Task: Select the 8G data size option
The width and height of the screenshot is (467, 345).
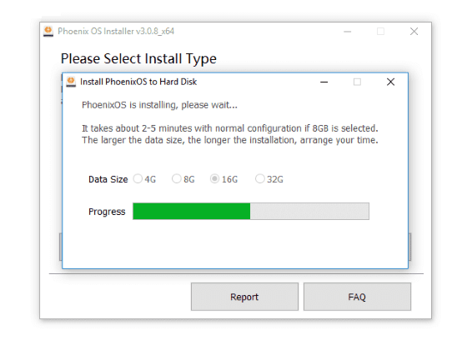Action: click(177, 178)
